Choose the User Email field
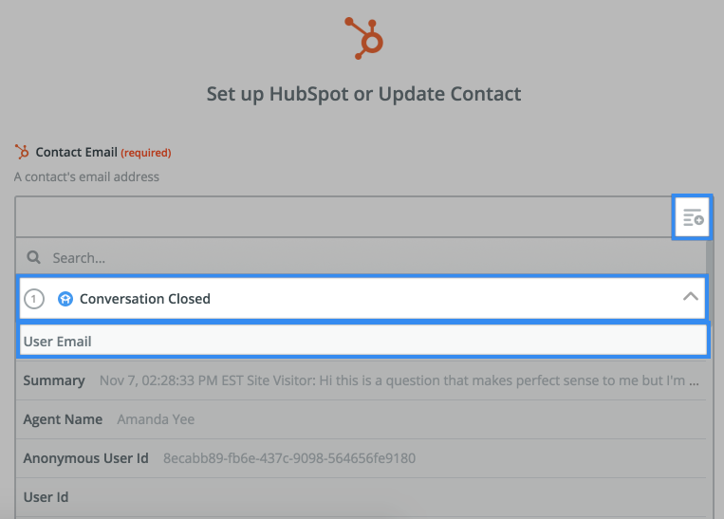724x519 pixels. click(x=362, y=341)
